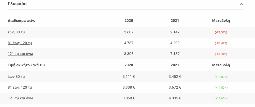Click the Μεταβολή header in price table
This screenshot has height=107, width=255.
[x=221, y=65]
